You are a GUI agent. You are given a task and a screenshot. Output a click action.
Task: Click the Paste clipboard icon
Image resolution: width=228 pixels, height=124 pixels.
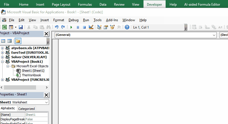click(42, 27)
